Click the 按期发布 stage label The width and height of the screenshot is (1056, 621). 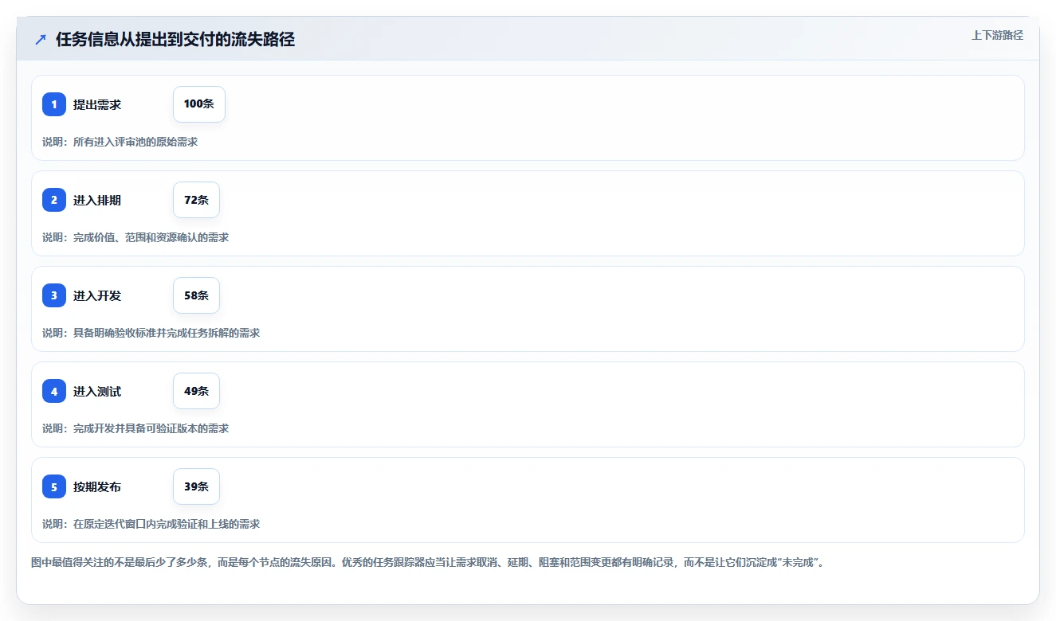click(x=97, y=486)
